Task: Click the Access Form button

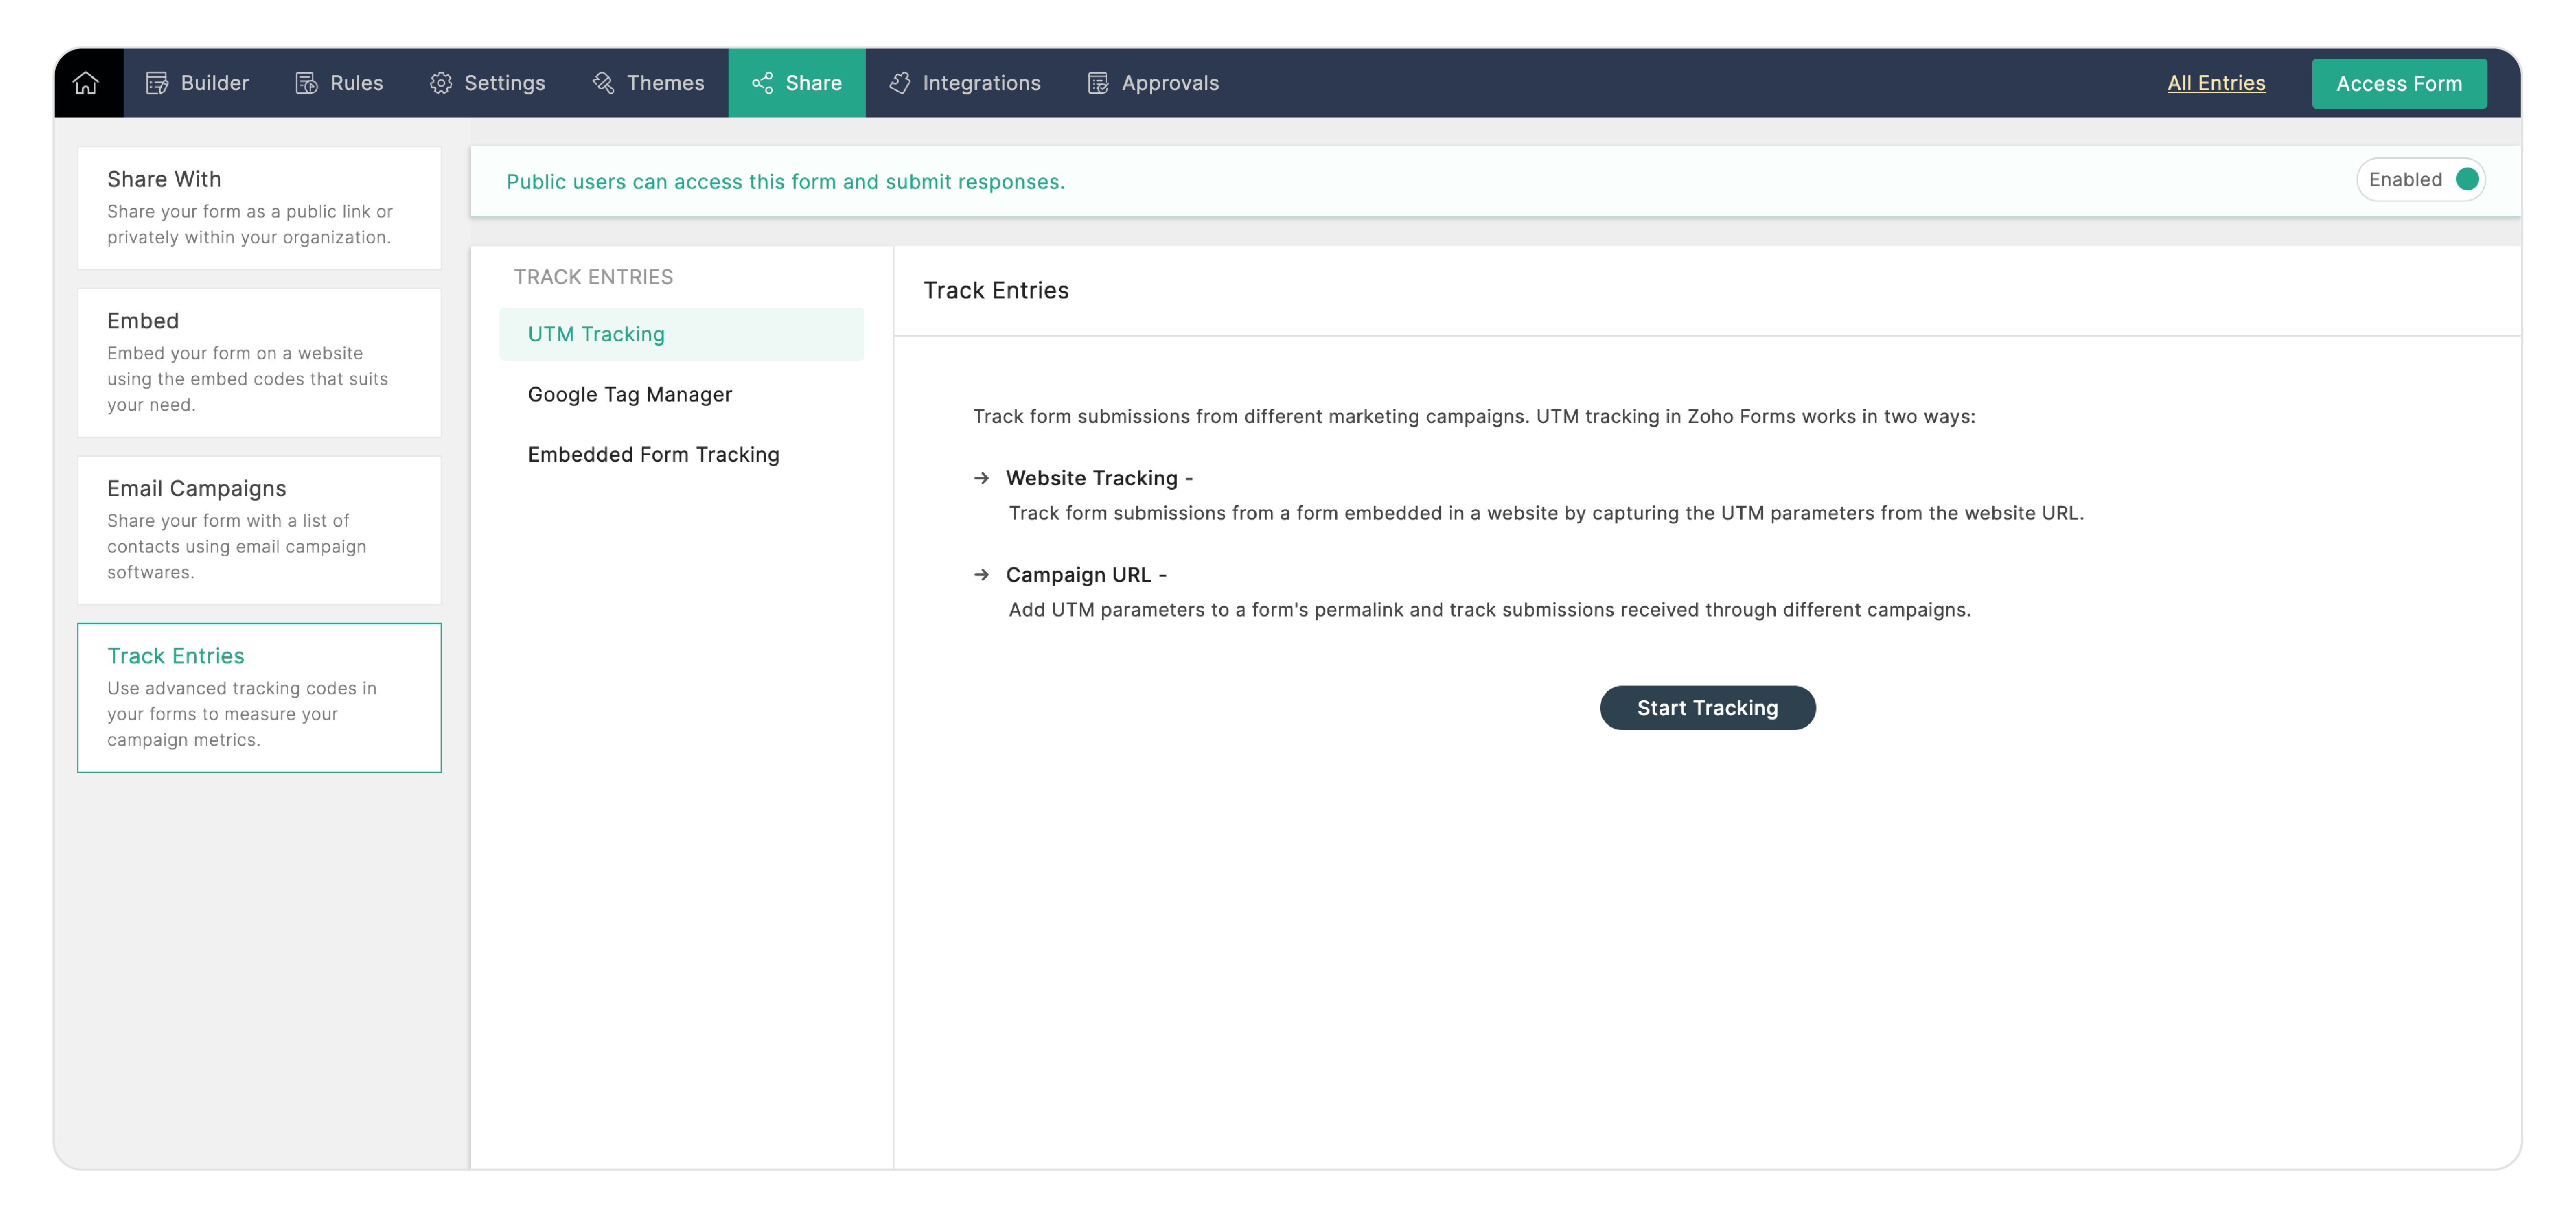Action: point(2397,84)
